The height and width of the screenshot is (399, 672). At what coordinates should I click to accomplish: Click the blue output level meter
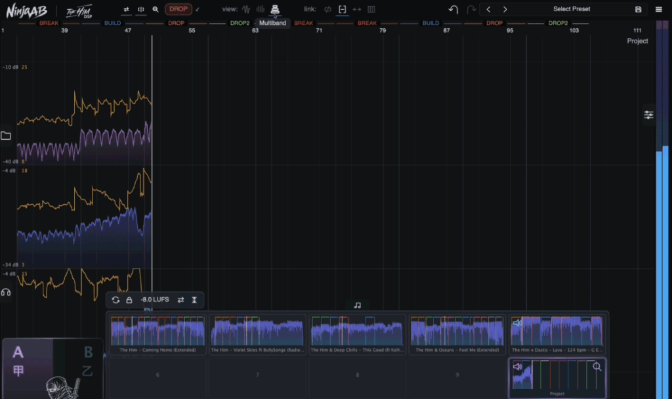662,272
